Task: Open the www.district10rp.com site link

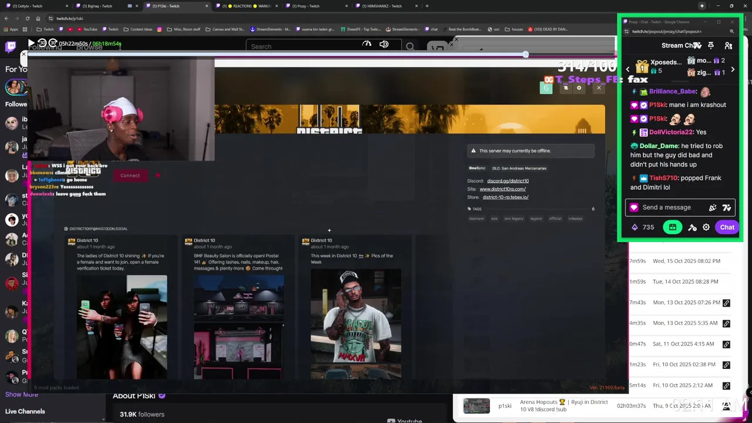Action: [502, 189]
